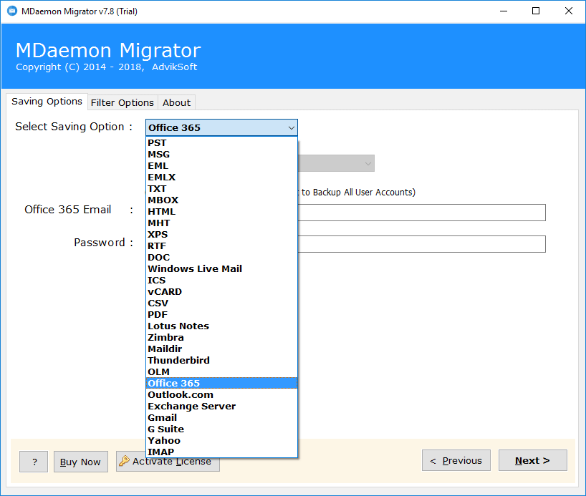Choose RTF saving format

tap(221, 246)
